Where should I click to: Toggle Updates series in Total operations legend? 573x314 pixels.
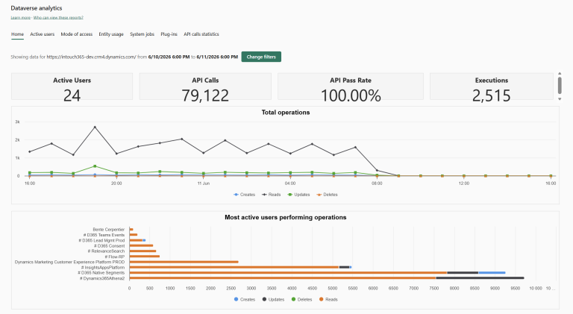298,195
